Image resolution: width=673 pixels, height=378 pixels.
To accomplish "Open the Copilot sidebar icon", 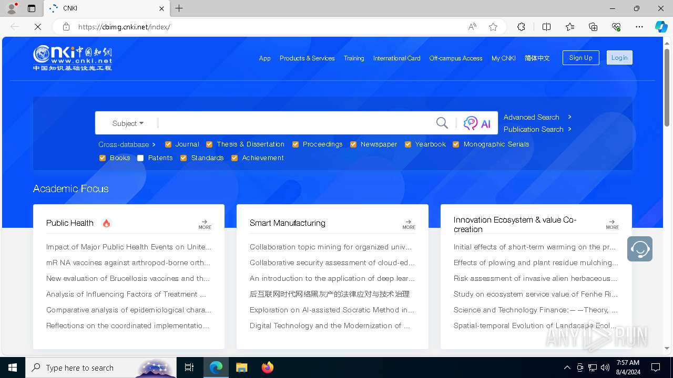I will click(661, 27).
